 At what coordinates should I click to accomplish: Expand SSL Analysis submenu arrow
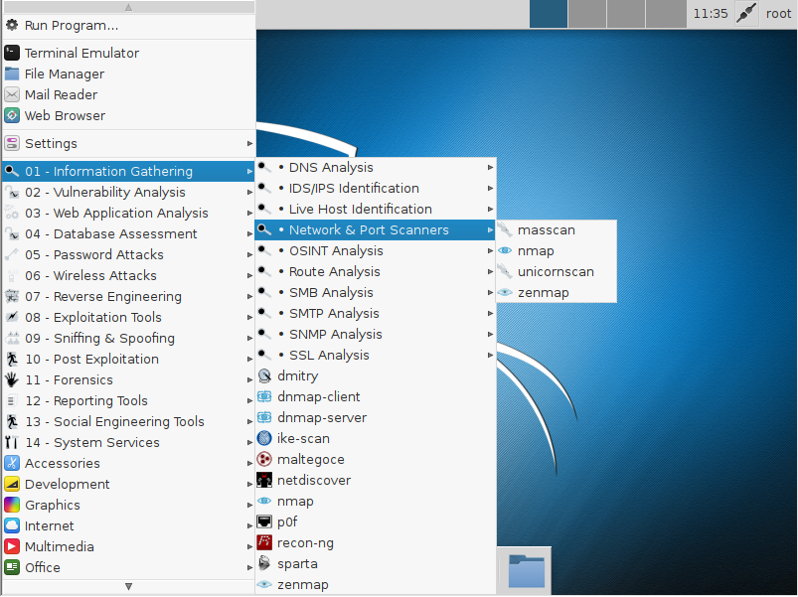coord(490,355)
